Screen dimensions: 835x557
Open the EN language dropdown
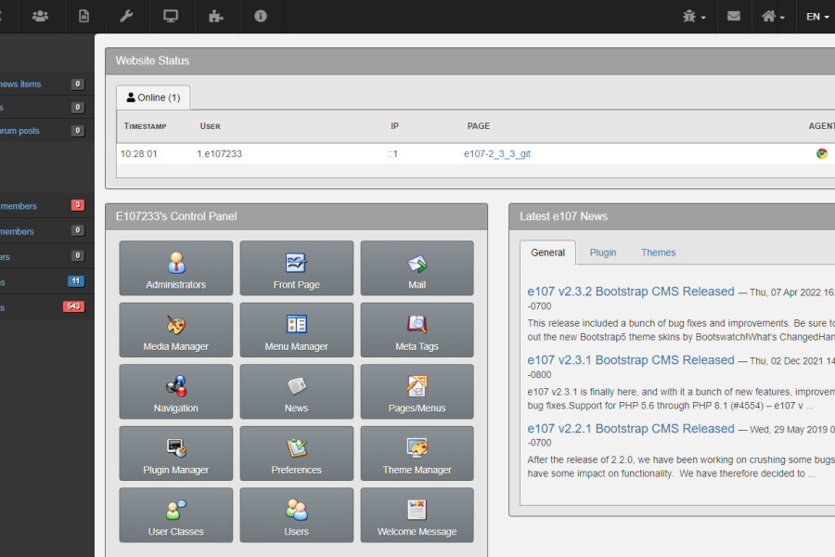pyautogui.click(x=817, y=17)
